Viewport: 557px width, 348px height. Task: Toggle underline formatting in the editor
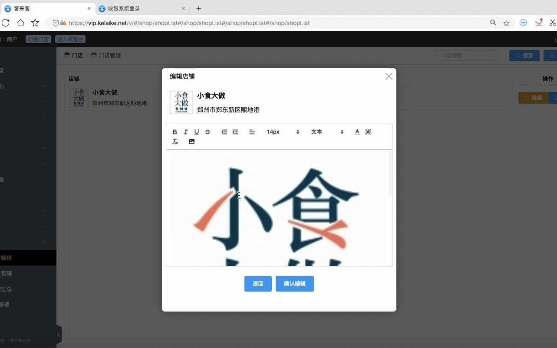pyautogui.click(x=196, y=132)
